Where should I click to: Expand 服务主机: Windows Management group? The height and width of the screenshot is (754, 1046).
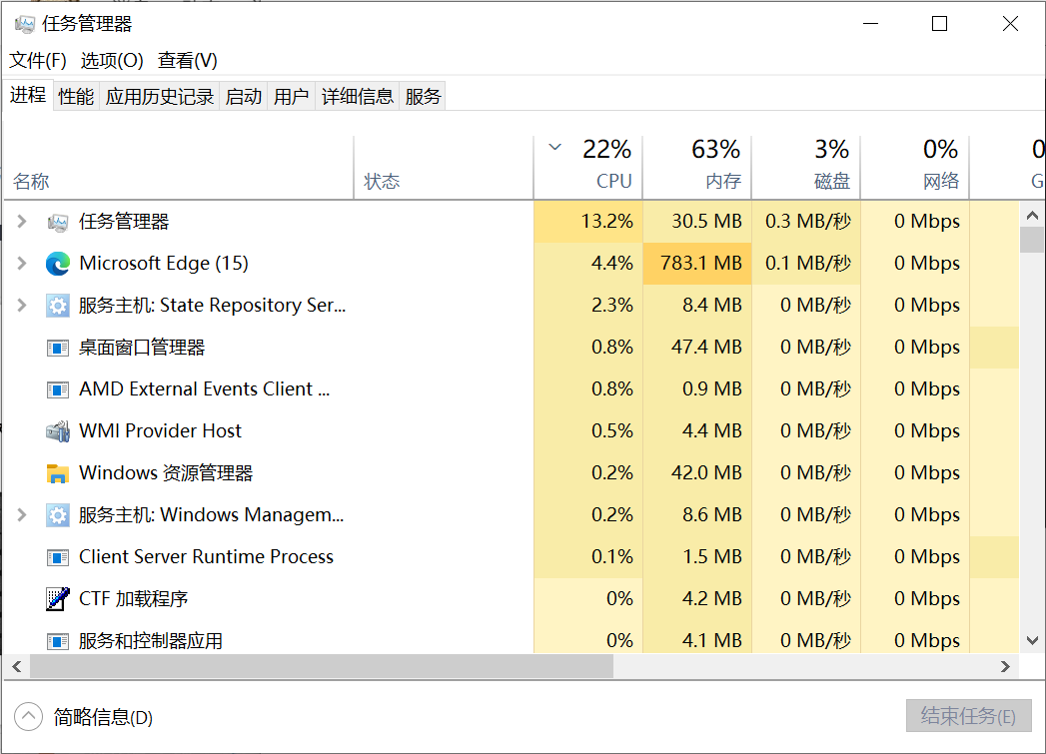pos(22,515)
